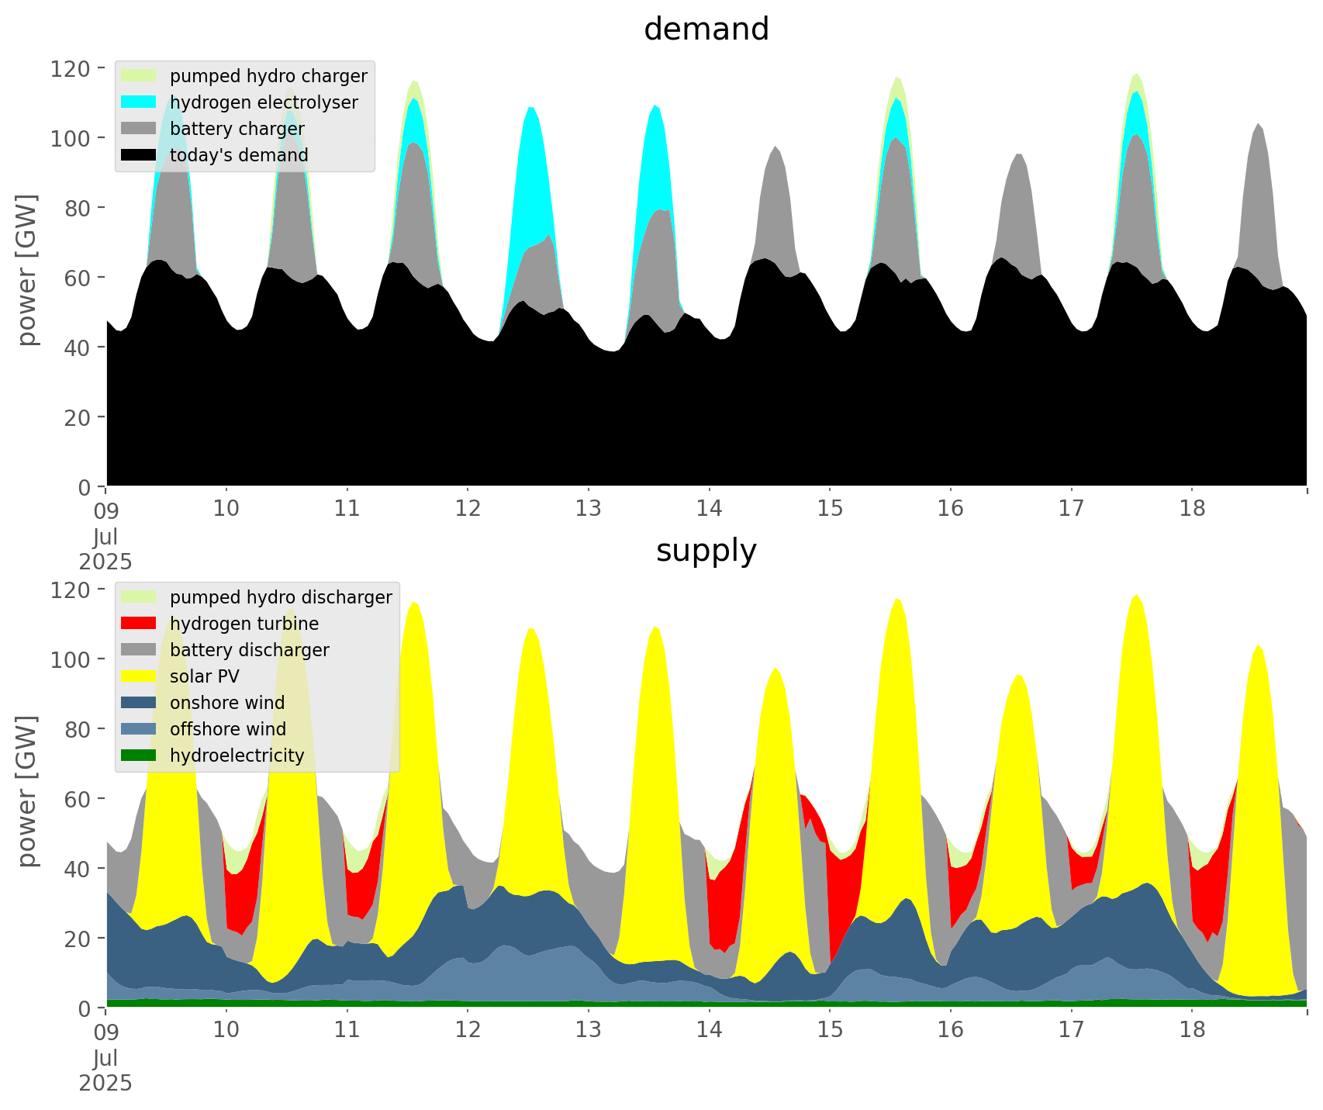
Task: Click the yellow solar PV legend swatch
Action: [138, 676]
